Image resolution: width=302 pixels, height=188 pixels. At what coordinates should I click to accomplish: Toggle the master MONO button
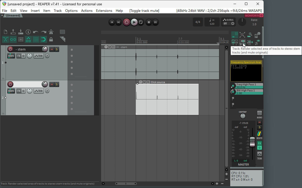tap(260, 113)
